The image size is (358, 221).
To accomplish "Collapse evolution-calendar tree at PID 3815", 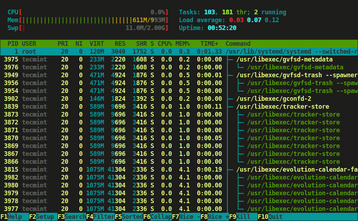I will click(179, 170).
